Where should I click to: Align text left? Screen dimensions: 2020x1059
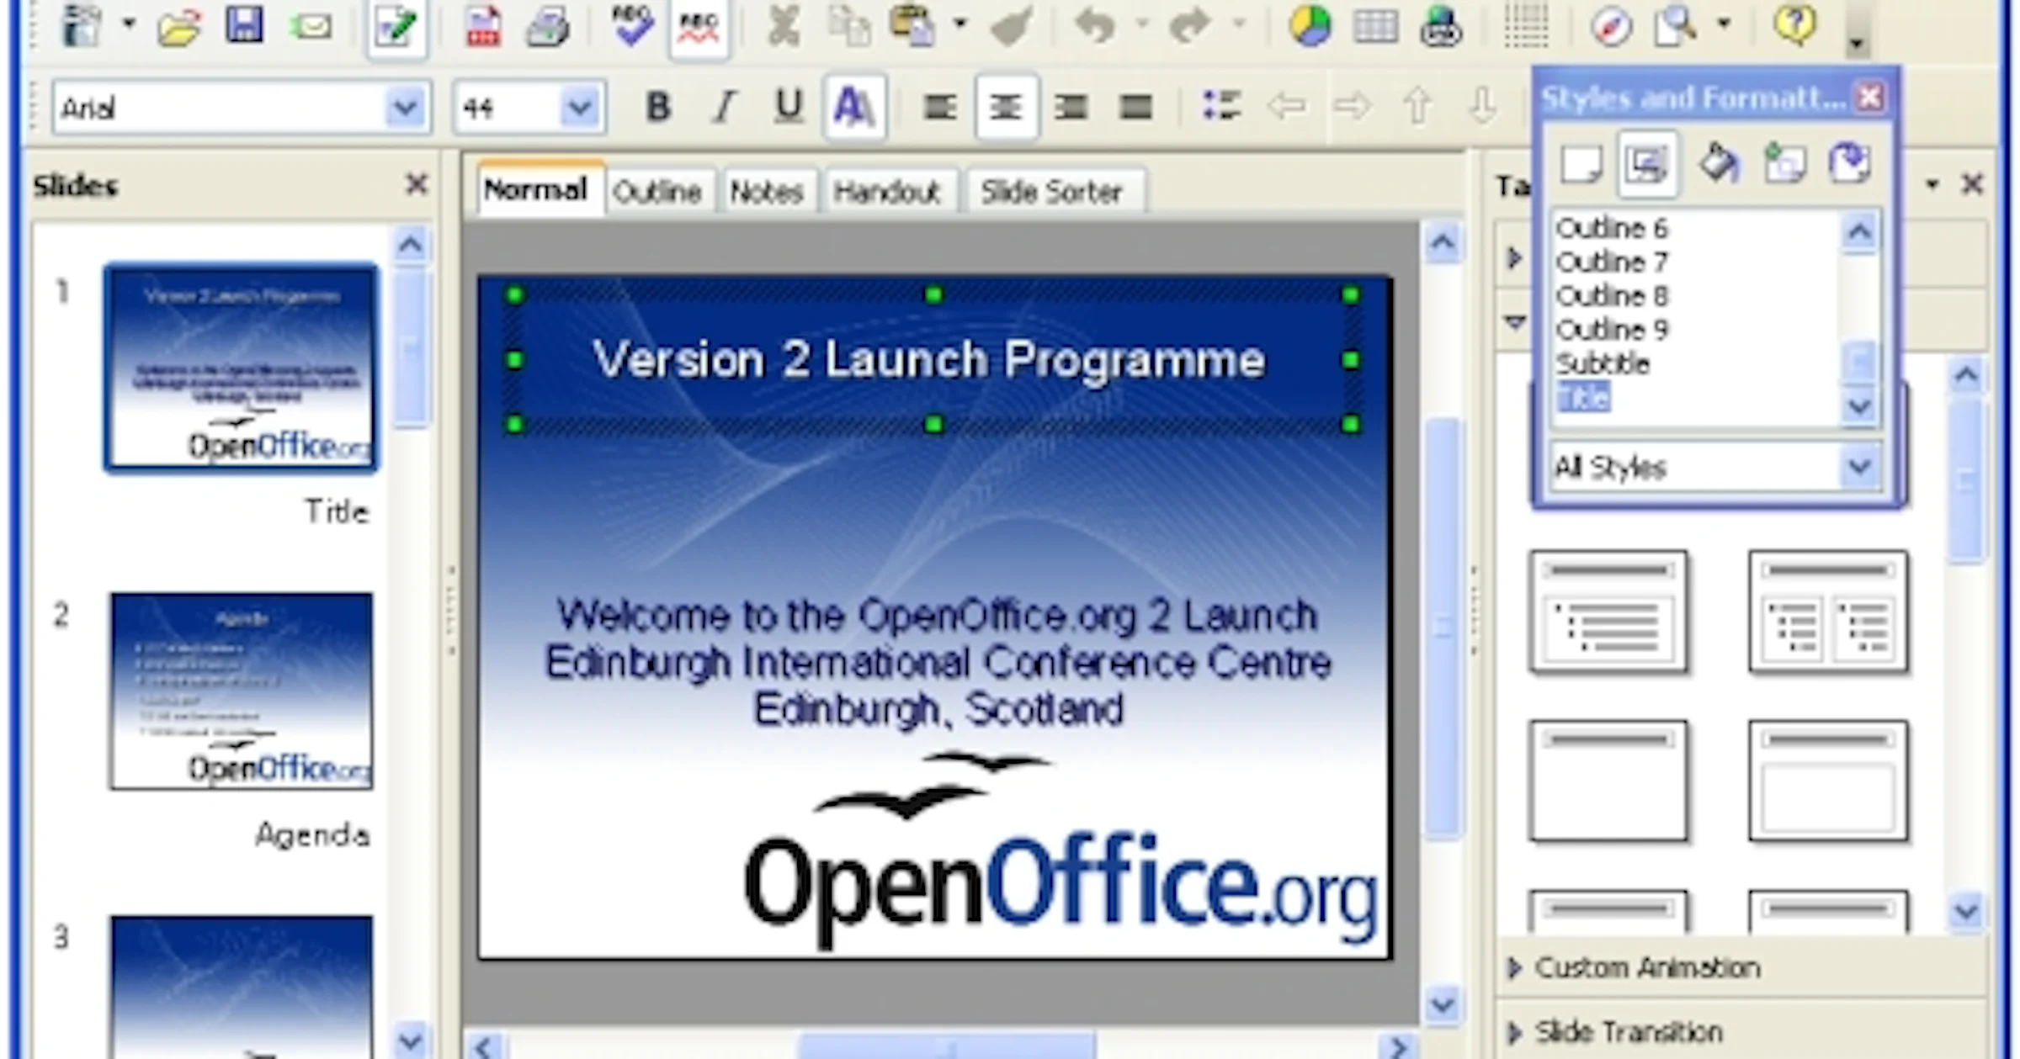[938, 108]
